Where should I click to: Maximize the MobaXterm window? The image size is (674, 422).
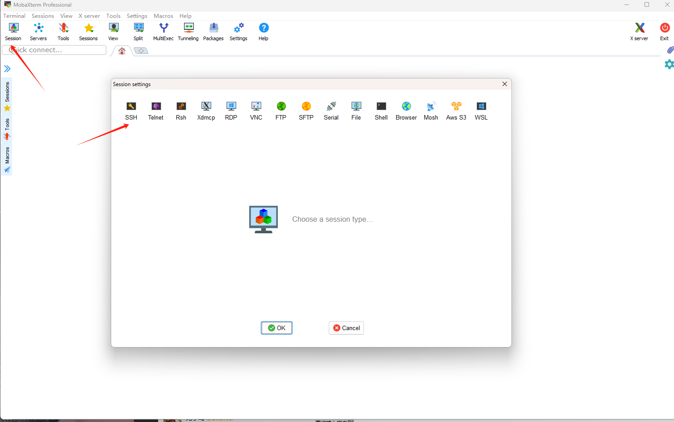tap(647, 4)
